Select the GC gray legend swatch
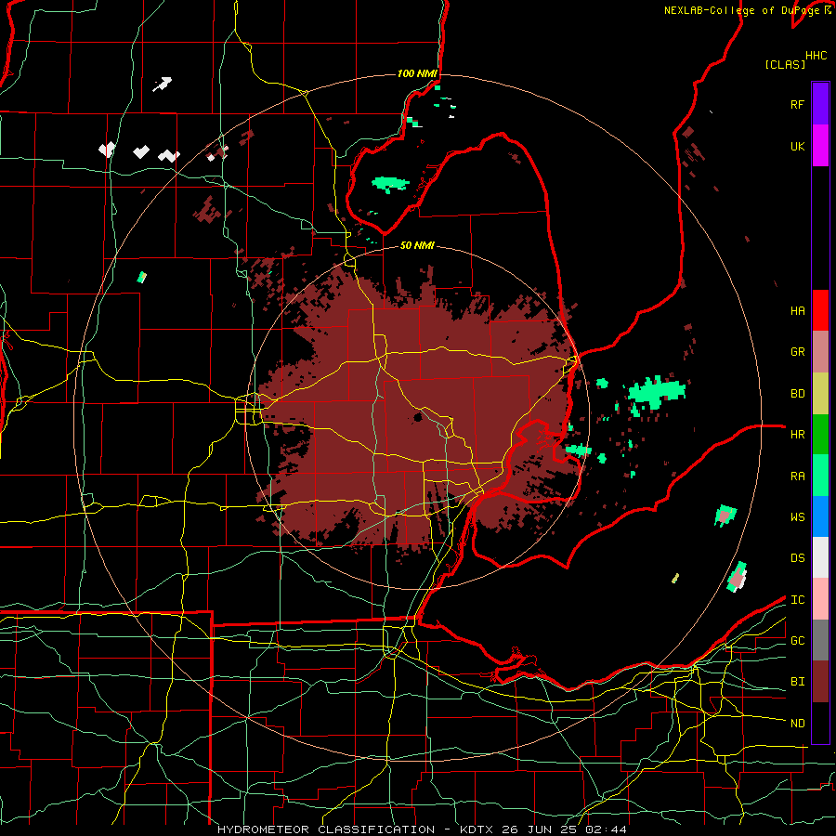This screenshot has width=836, height=836. (x=820, y=640)
